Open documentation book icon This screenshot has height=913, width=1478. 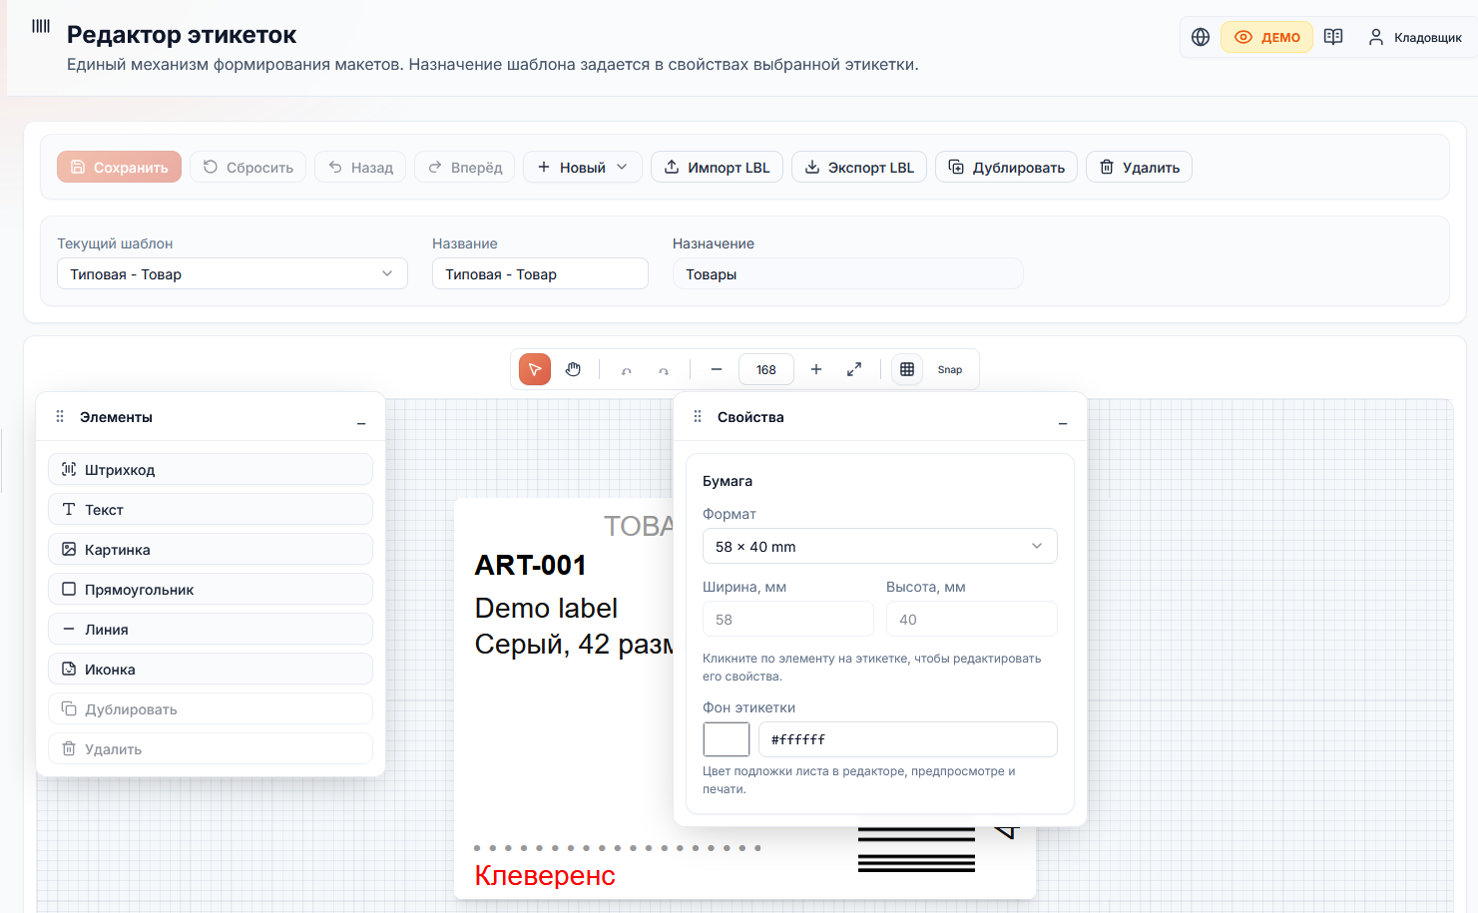[x=1333, y=37]
